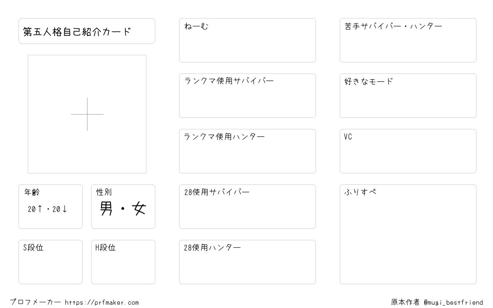Screen dimensions: 493x308
Task: Choose the 20↓ age option
Action: (60, 209)
